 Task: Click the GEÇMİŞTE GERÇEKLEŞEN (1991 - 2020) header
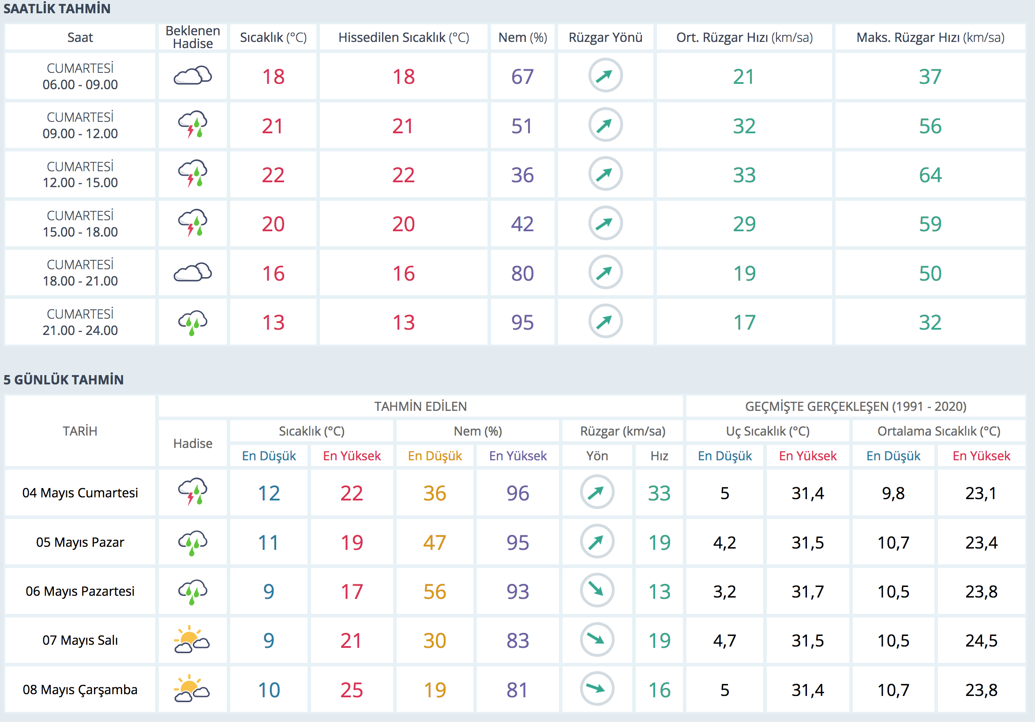click(855, 406)
